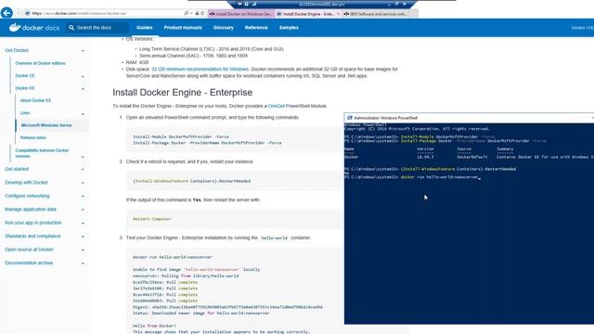Switch to 'Install Docker on Windows Se...' tab

pos(241,14)
